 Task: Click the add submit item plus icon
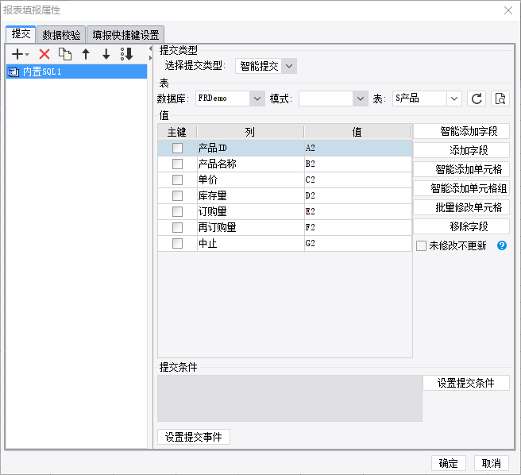click(20, 54)
